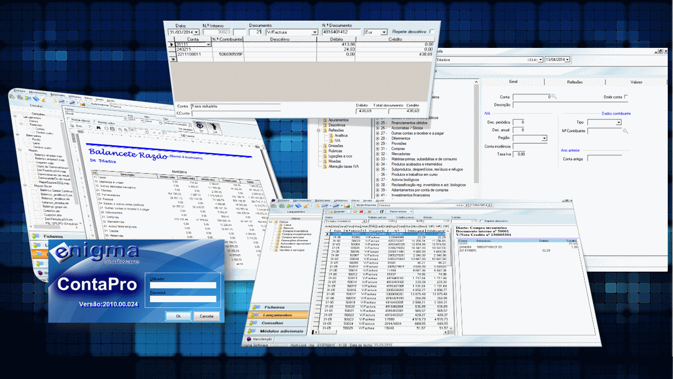Click the magnifier icon beside the Conta field

[x=554, y=97]
